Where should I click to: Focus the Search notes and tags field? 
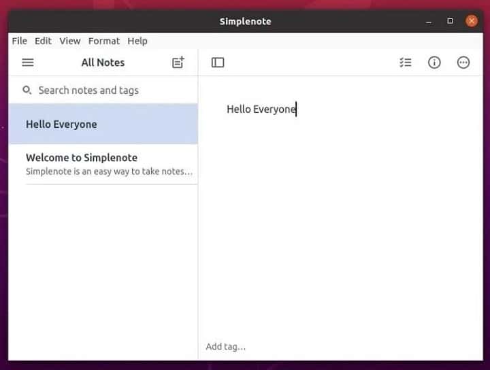(x=103, y=90)
